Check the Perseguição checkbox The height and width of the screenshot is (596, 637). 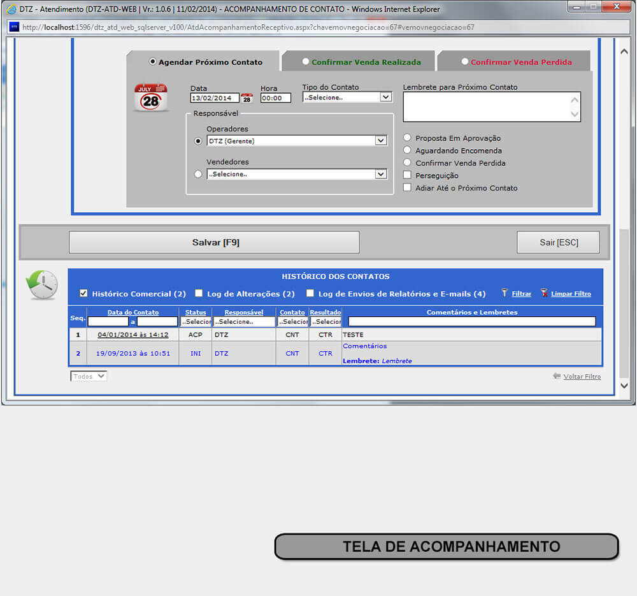(x=408, y=175)
